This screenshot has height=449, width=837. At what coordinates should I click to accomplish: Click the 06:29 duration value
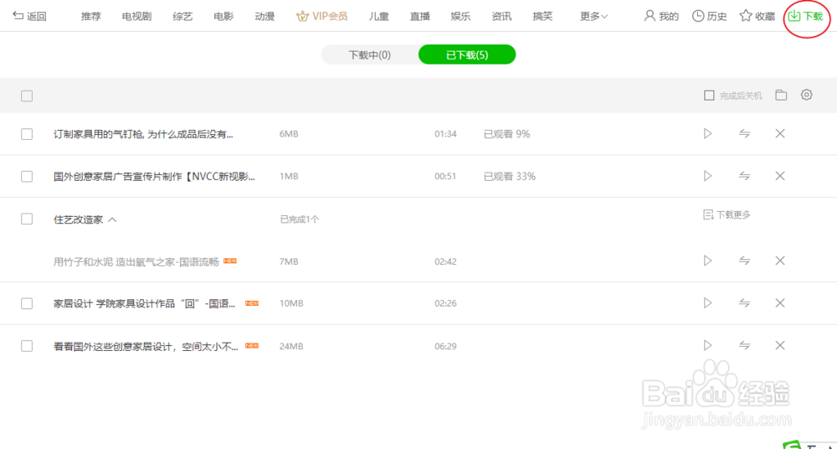pos(445,346)
